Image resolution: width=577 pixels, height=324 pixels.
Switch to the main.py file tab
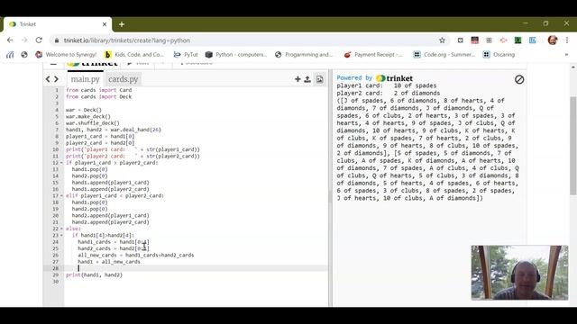(x=86, y=79)
